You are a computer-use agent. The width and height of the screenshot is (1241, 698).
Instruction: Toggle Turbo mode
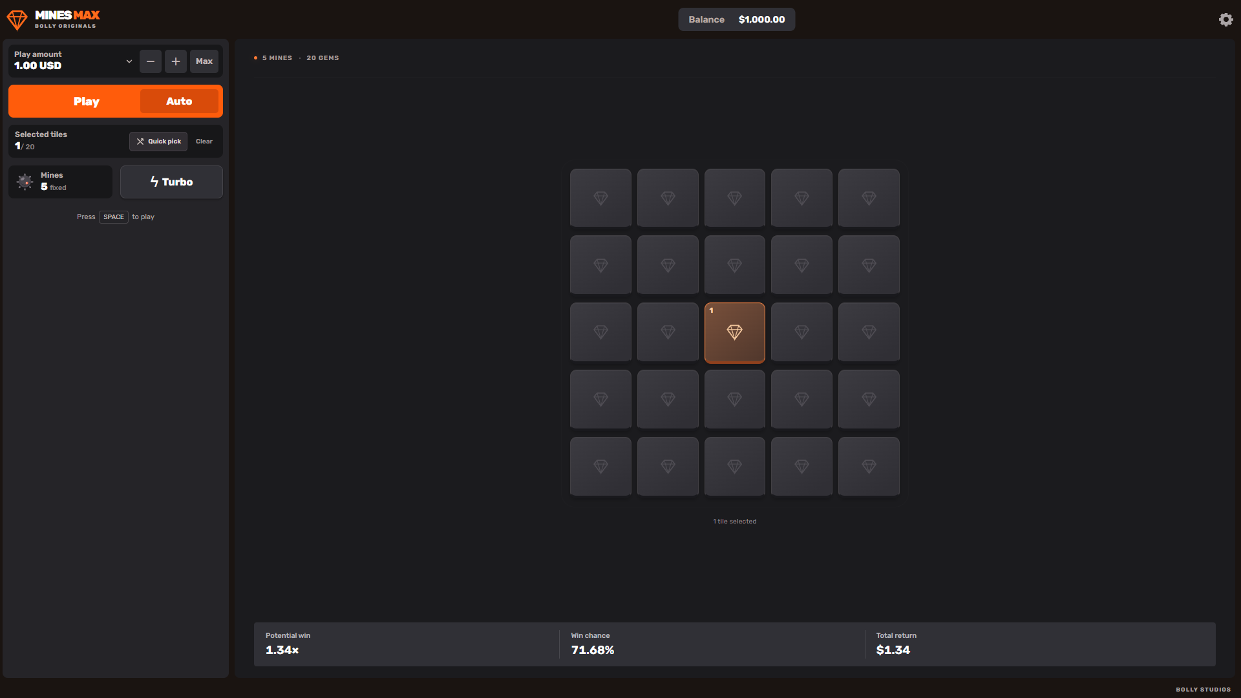click(x=171, y=182)
